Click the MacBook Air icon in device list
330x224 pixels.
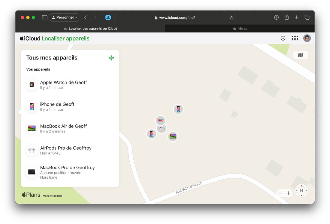(32, 128)
